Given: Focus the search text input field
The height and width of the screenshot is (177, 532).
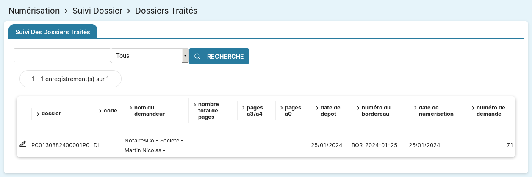Looking at the screenshot, I should 62,55.
